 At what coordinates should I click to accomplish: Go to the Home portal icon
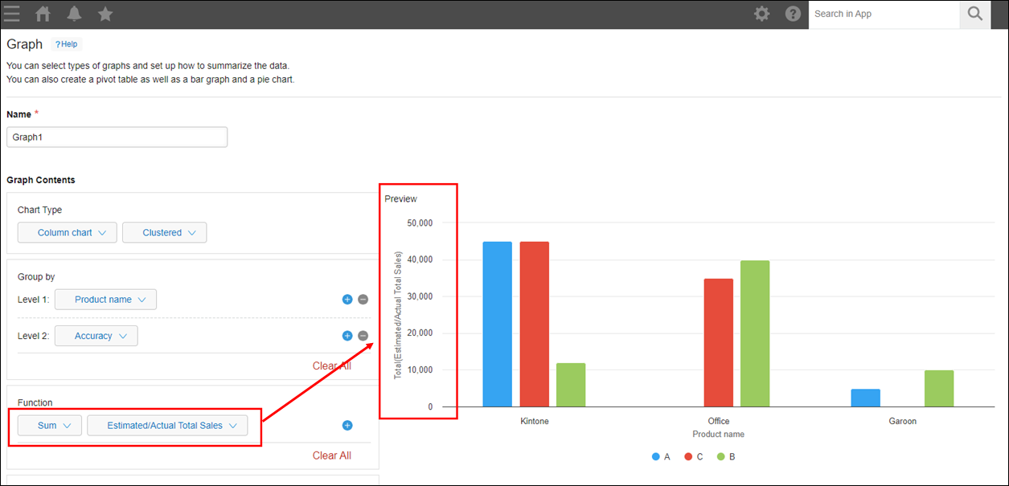(x=43, y=14)
